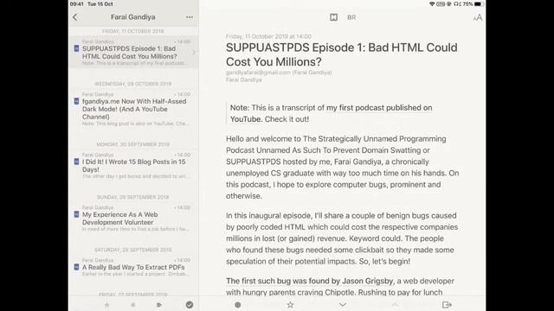Click the blog icon beside "fgandiya.me Now" article
The image size is (554, 311).
click(76, 101)
